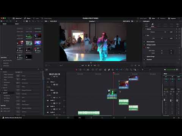
Task: Click the blue Marker icon
Action: (121, 70)
